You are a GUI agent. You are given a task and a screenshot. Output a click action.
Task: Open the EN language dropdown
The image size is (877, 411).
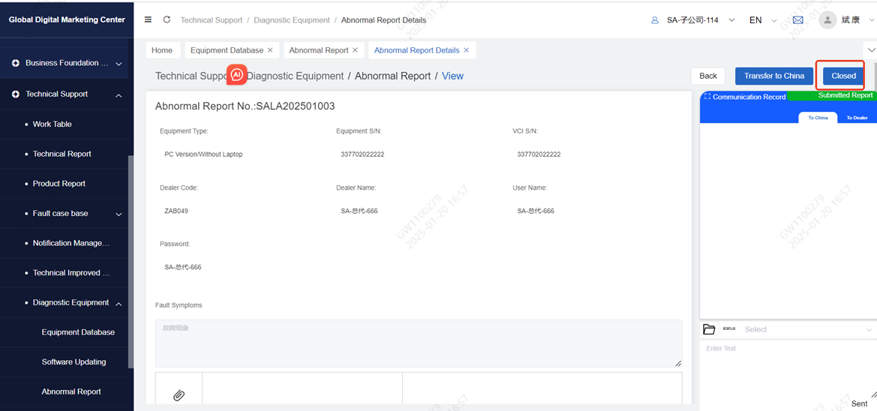(x=762, y=20)
